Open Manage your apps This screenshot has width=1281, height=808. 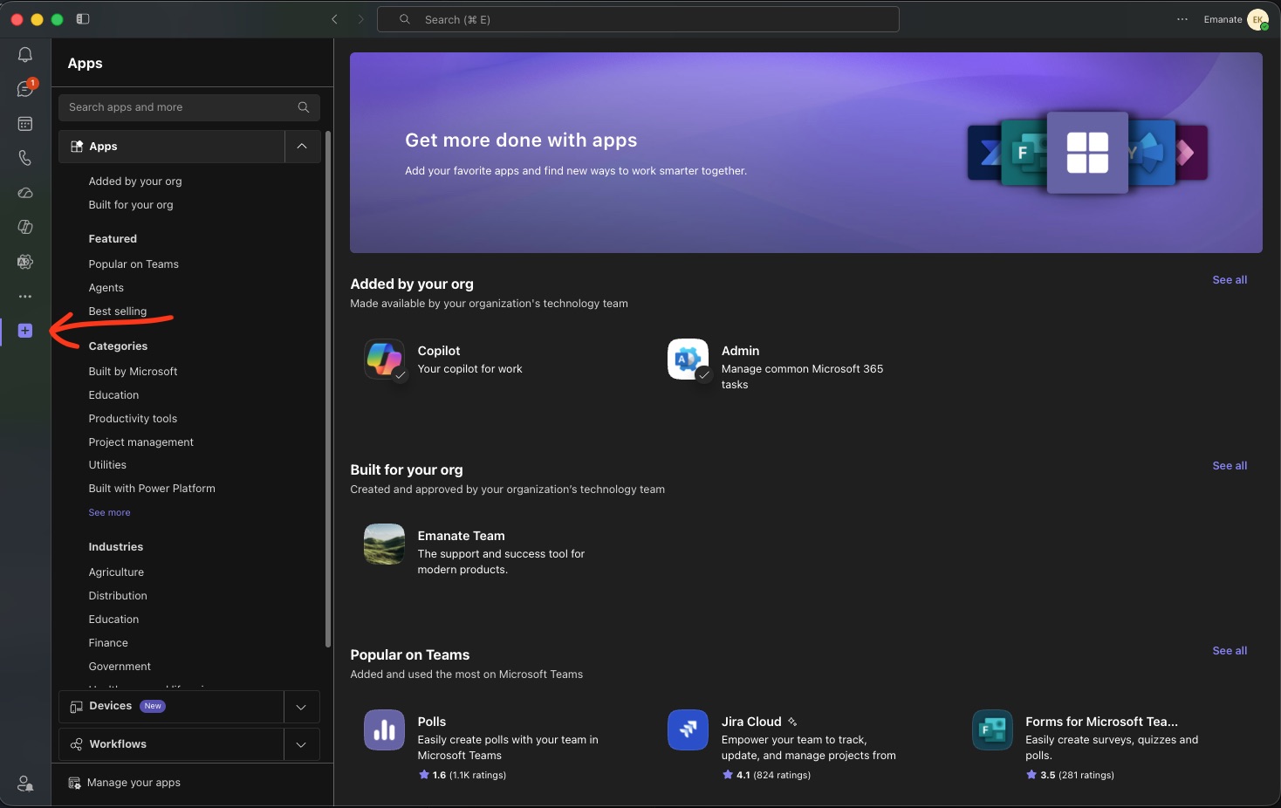[x=125, y=783]
